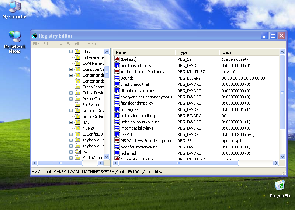
Task: Open the Favorites menu
Action: pos(75,44)
